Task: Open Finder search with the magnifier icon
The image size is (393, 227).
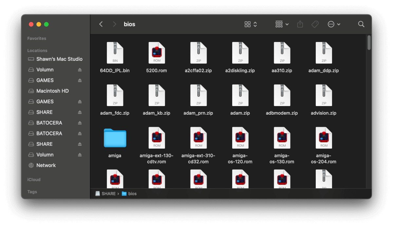Action: pyautogui.click(x=361, y=24)
